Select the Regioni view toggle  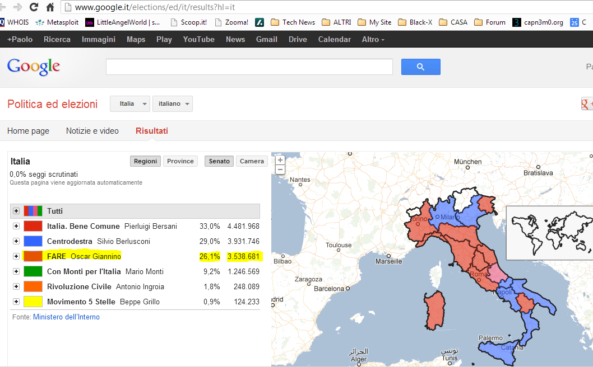(145, 161)
